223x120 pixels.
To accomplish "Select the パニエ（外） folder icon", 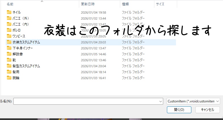I will pyautogui.click(x=9, y=18).
